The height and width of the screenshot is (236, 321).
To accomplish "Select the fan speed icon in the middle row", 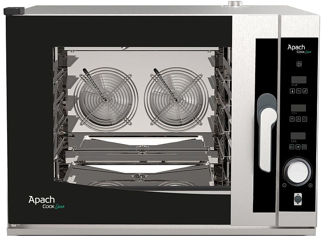I will [298, 119].
